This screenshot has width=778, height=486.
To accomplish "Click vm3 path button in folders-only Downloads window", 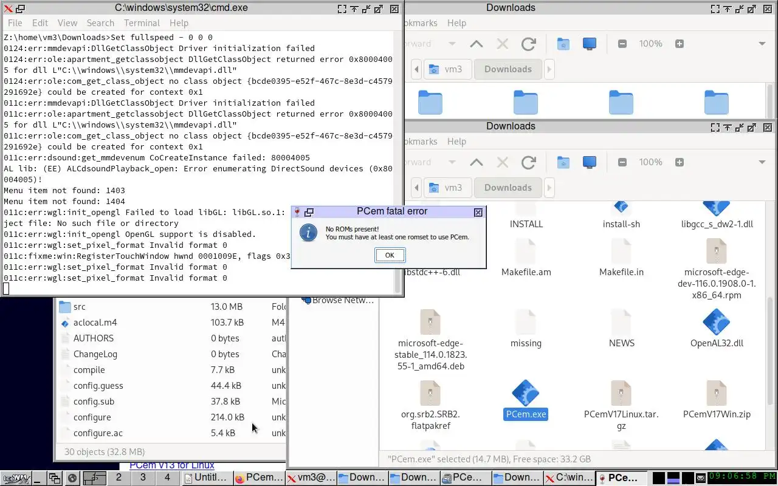I will point(446,69).
